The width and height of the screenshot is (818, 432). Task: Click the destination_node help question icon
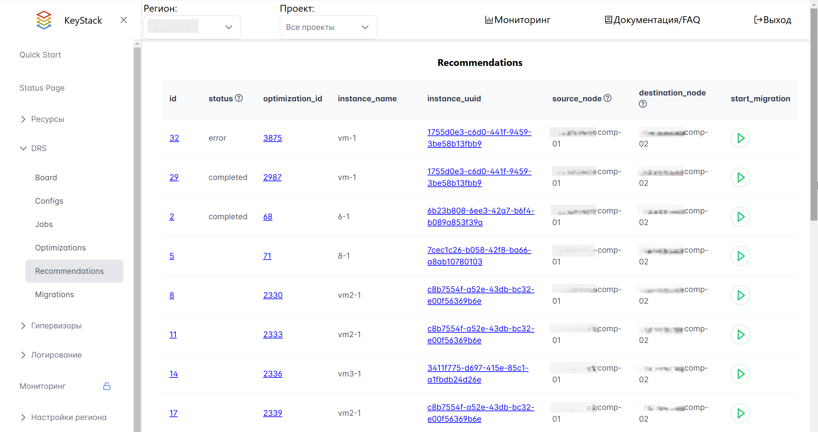pyautogui.click(x=643, y=104)
